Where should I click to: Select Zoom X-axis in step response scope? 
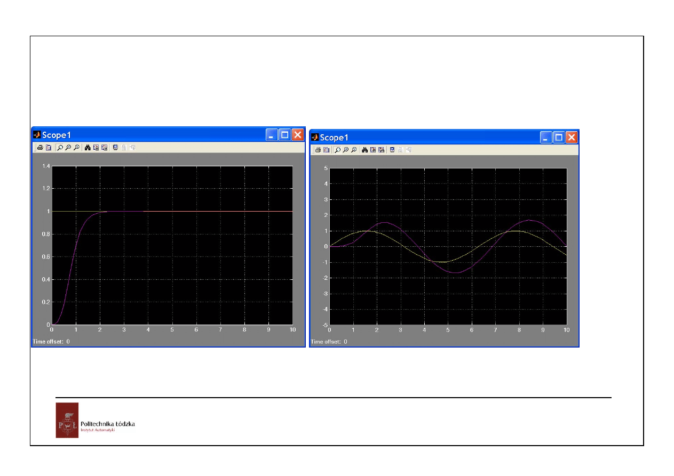(x=68, y=148)
